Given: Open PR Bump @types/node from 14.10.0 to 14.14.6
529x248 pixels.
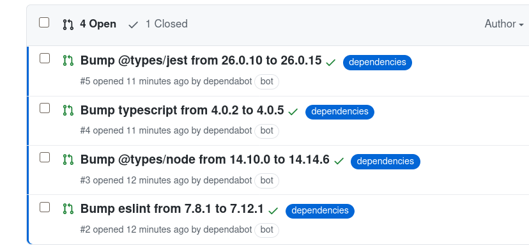Looking at the screenshot, I should point(205,160).
